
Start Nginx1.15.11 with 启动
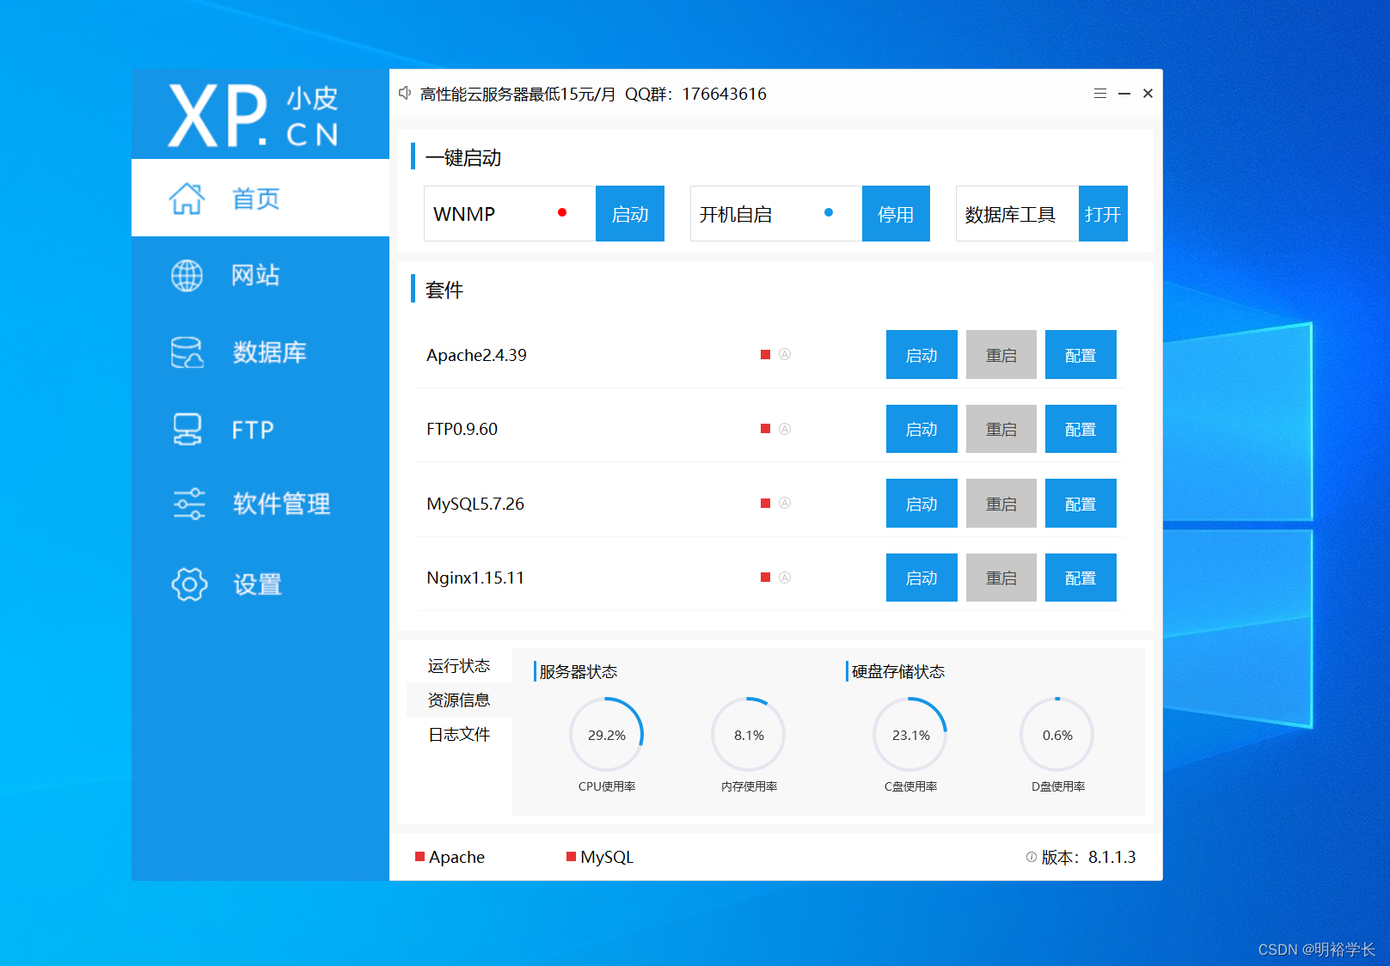[922, 578]
